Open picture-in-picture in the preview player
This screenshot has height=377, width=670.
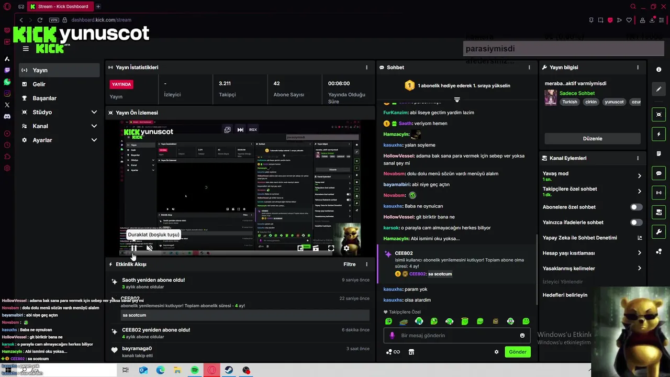(300, 248)
